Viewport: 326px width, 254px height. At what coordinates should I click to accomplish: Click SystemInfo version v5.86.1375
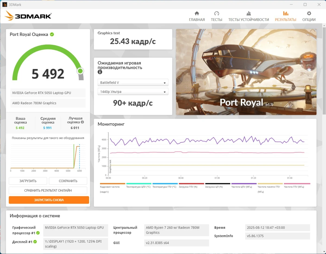[x=277, y=236]
